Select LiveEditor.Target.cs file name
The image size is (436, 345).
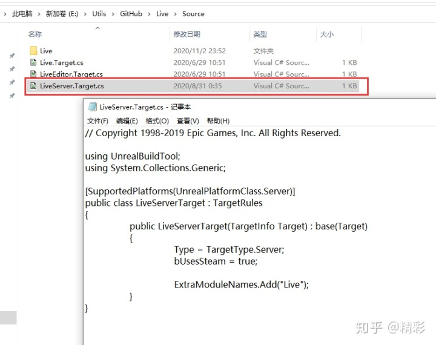click(x=71, y=74)
